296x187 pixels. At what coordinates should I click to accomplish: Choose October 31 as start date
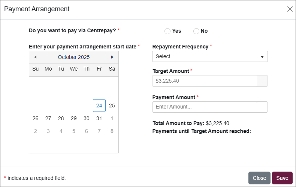click(99, 118)
